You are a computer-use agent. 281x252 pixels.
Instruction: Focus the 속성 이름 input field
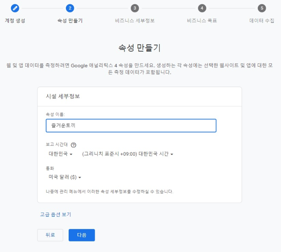(131, 126)
